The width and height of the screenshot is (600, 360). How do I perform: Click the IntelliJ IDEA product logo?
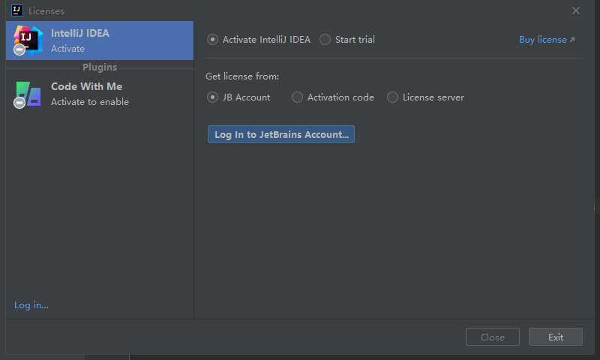coord(28,40)
